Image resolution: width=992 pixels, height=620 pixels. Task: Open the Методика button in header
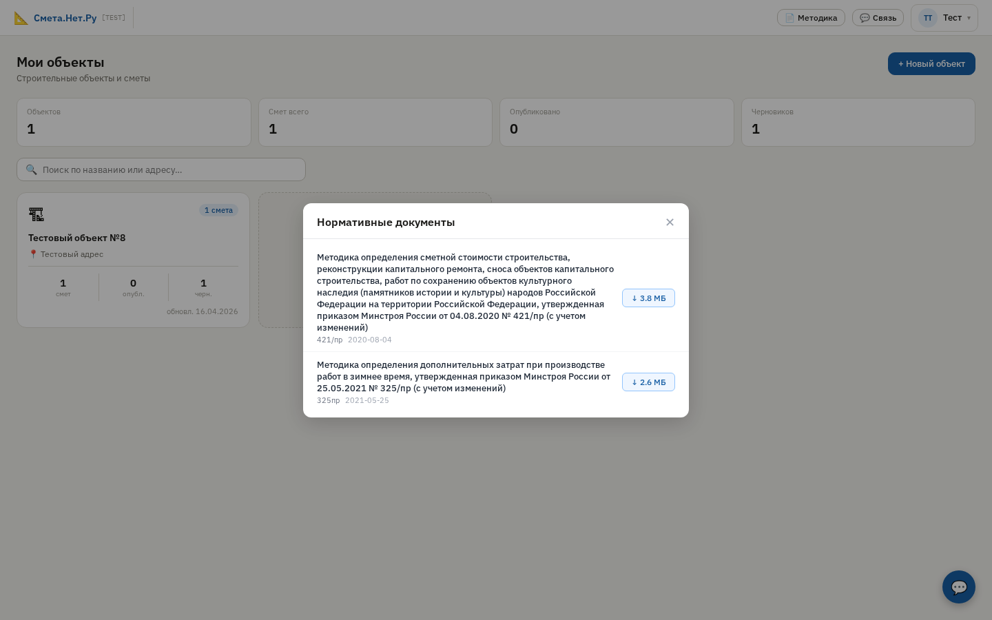[811, 18]
